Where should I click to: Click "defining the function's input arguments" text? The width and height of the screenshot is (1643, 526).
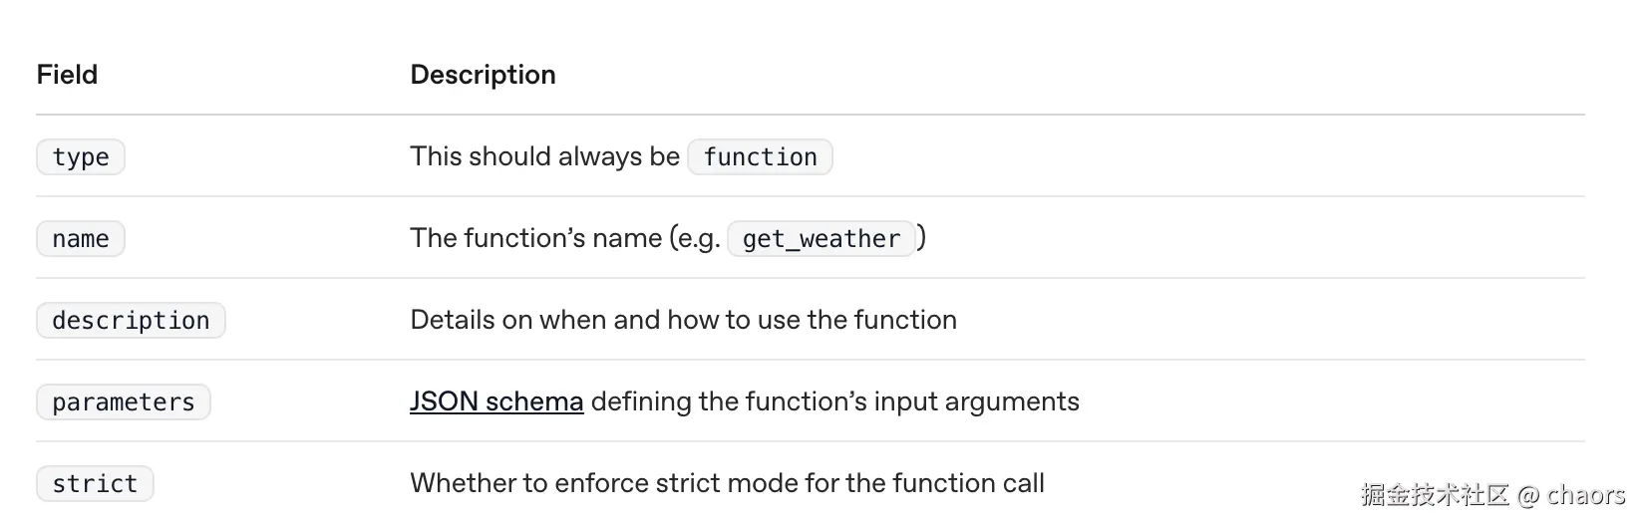(x=834, y=401)
